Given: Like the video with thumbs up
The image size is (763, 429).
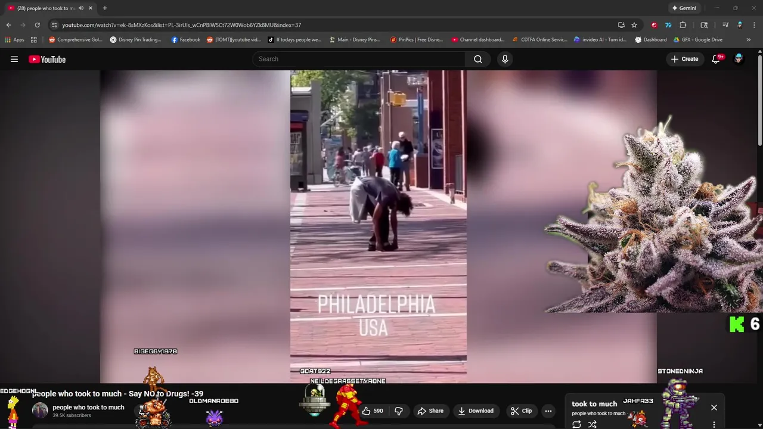Looking at the screenshot, I should point(372,411).
